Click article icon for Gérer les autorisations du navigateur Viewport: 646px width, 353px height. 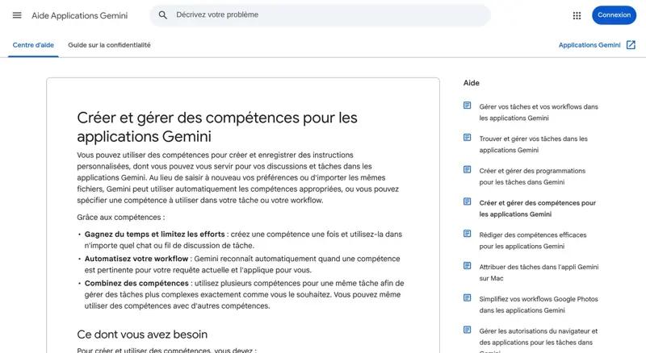(x=468, y=330)
